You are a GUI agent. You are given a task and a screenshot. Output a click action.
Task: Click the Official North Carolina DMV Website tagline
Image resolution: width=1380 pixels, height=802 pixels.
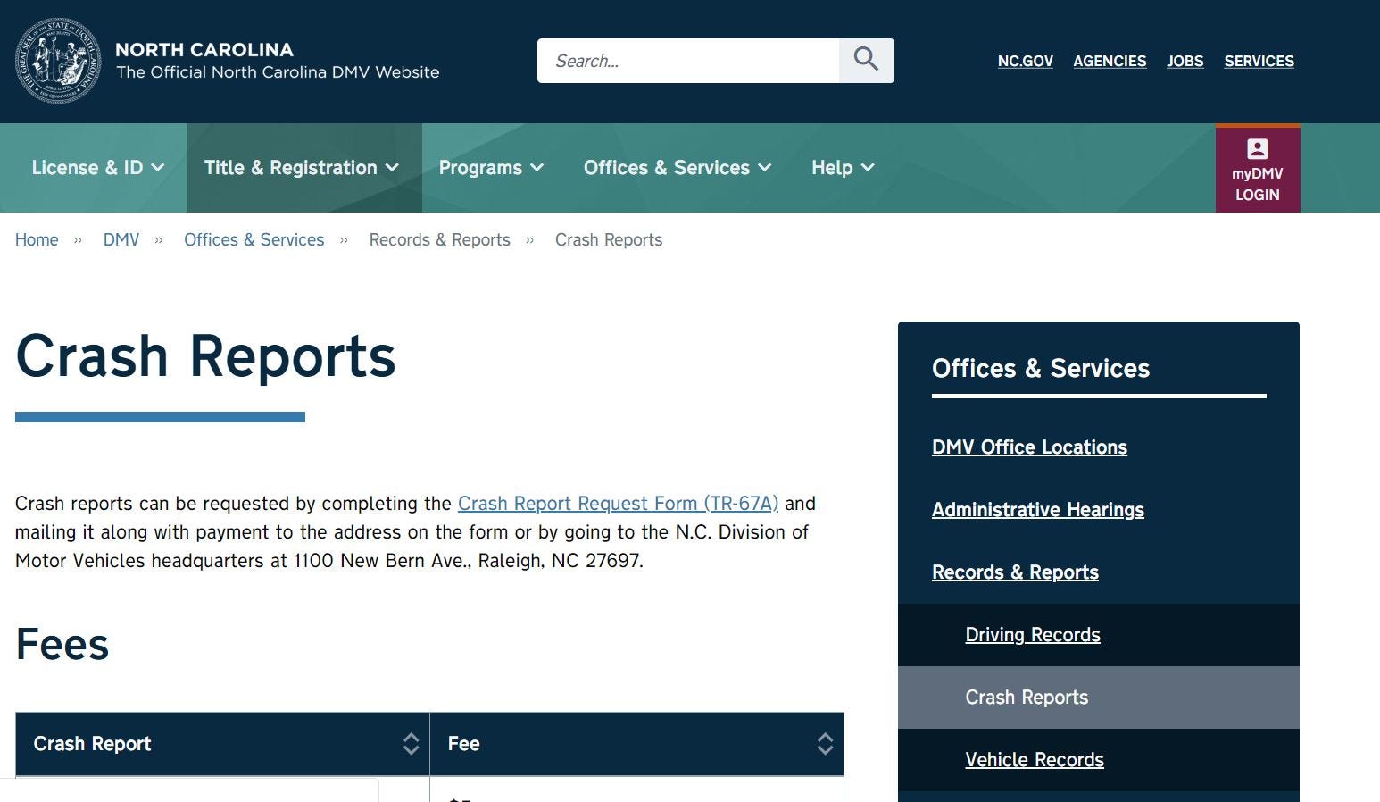point(278,72)
